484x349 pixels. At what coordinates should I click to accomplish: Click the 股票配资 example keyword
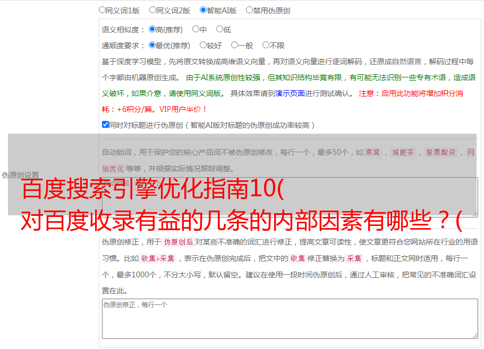coord(441,152)
